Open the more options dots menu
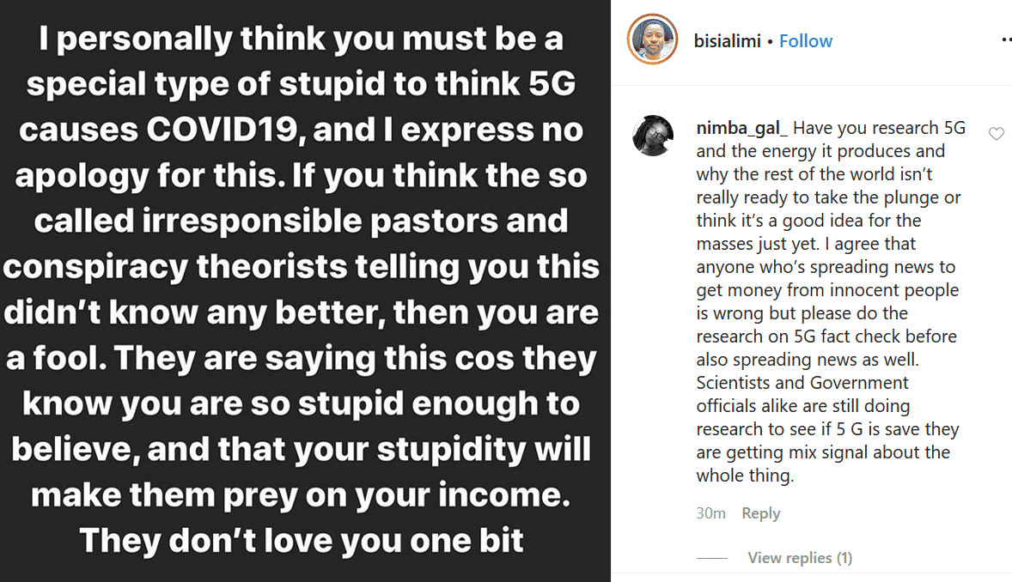This screenshot has height=582, width=1012. pyautogui.click(x=1006, y=40)
